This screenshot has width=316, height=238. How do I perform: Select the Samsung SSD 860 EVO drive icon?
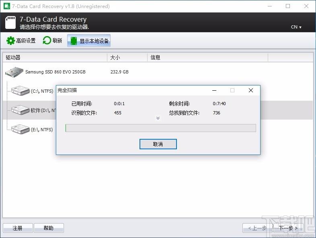(14, 72)
